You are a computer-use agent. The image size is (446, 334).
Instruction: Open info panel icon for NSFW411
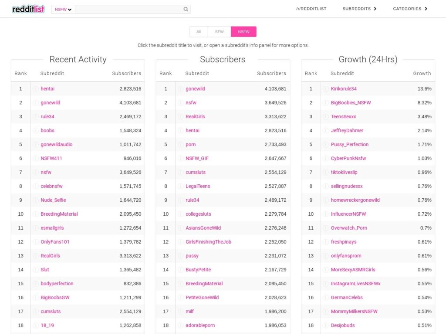point(36,158)
